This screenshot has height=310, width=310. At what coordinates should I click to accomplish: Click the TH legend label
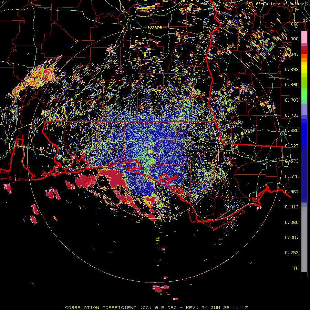(x=296, y=268)
